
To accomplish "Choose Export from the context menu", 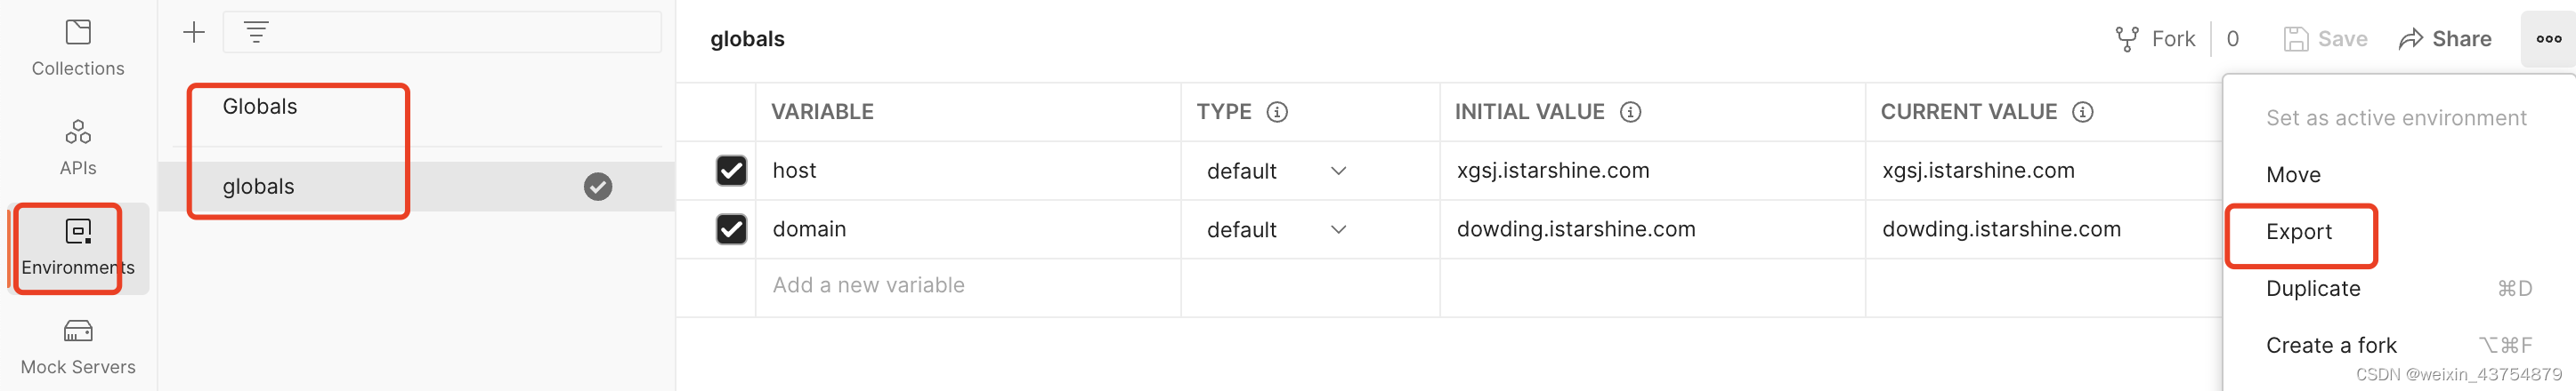I will (x=2298, y=233).
